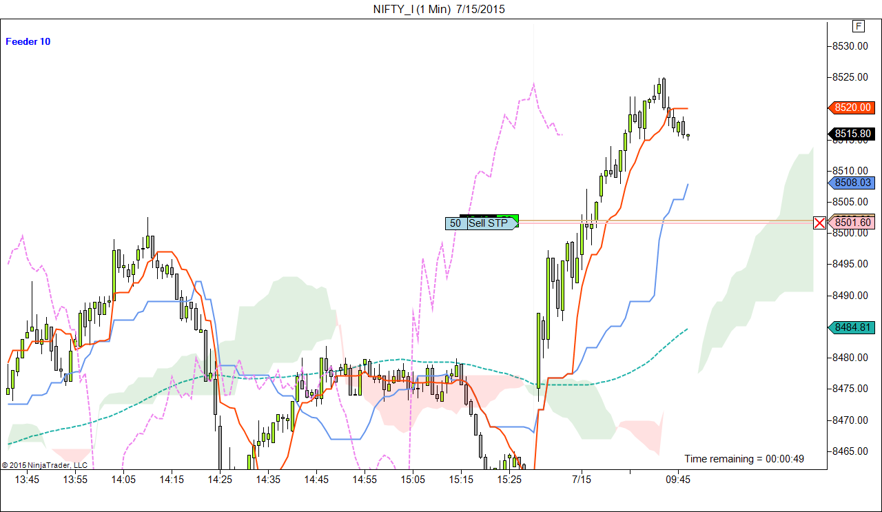Image resolution: width=882 pixels, height=512 pixels.
Task: Click the 8470.00 price axis label
Action: pos(849,420)
